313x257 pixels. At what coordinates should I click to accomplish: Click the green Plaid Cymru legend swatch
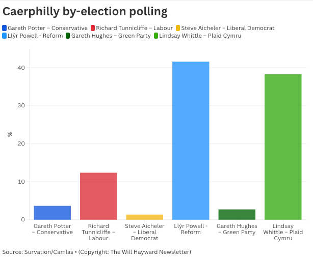click(x=156, y=36)
